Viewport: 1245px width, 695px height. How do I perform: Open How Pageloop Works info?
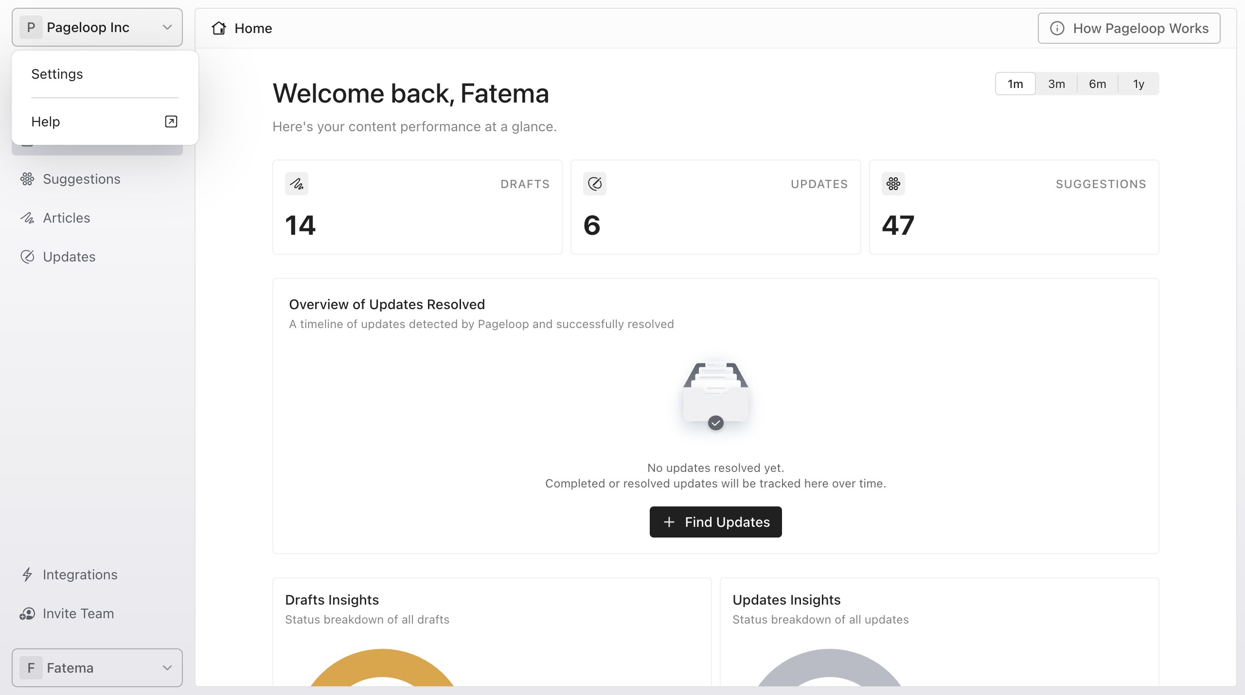[1129, 28]
